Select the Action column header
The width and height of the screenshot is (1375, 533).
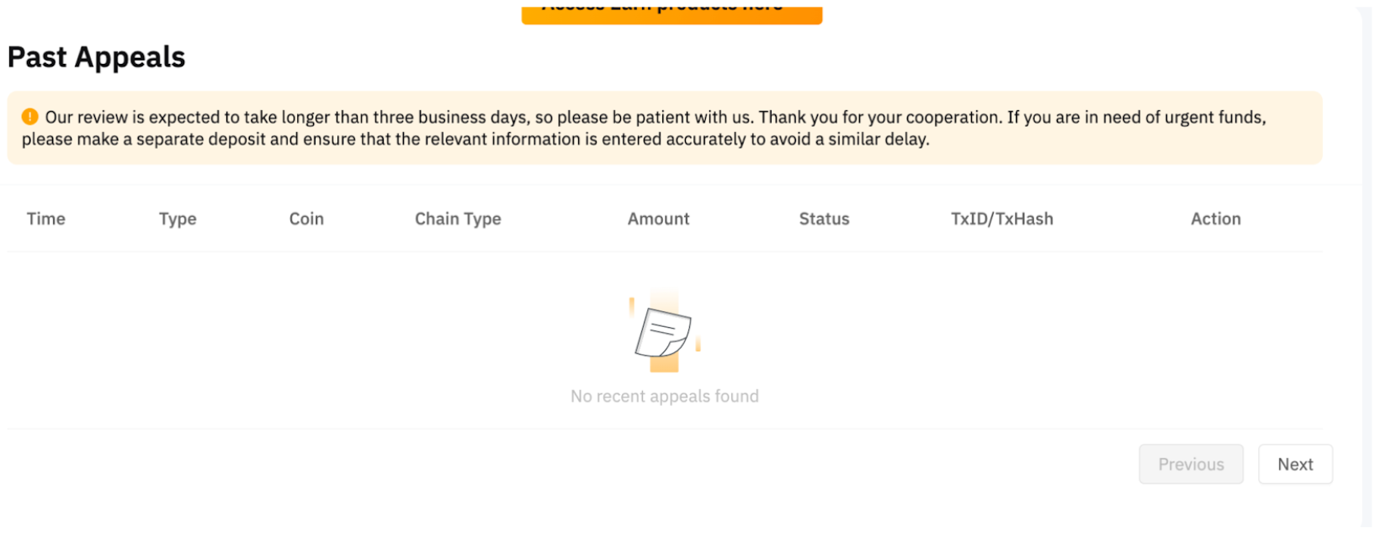[x=1215, y=219]
